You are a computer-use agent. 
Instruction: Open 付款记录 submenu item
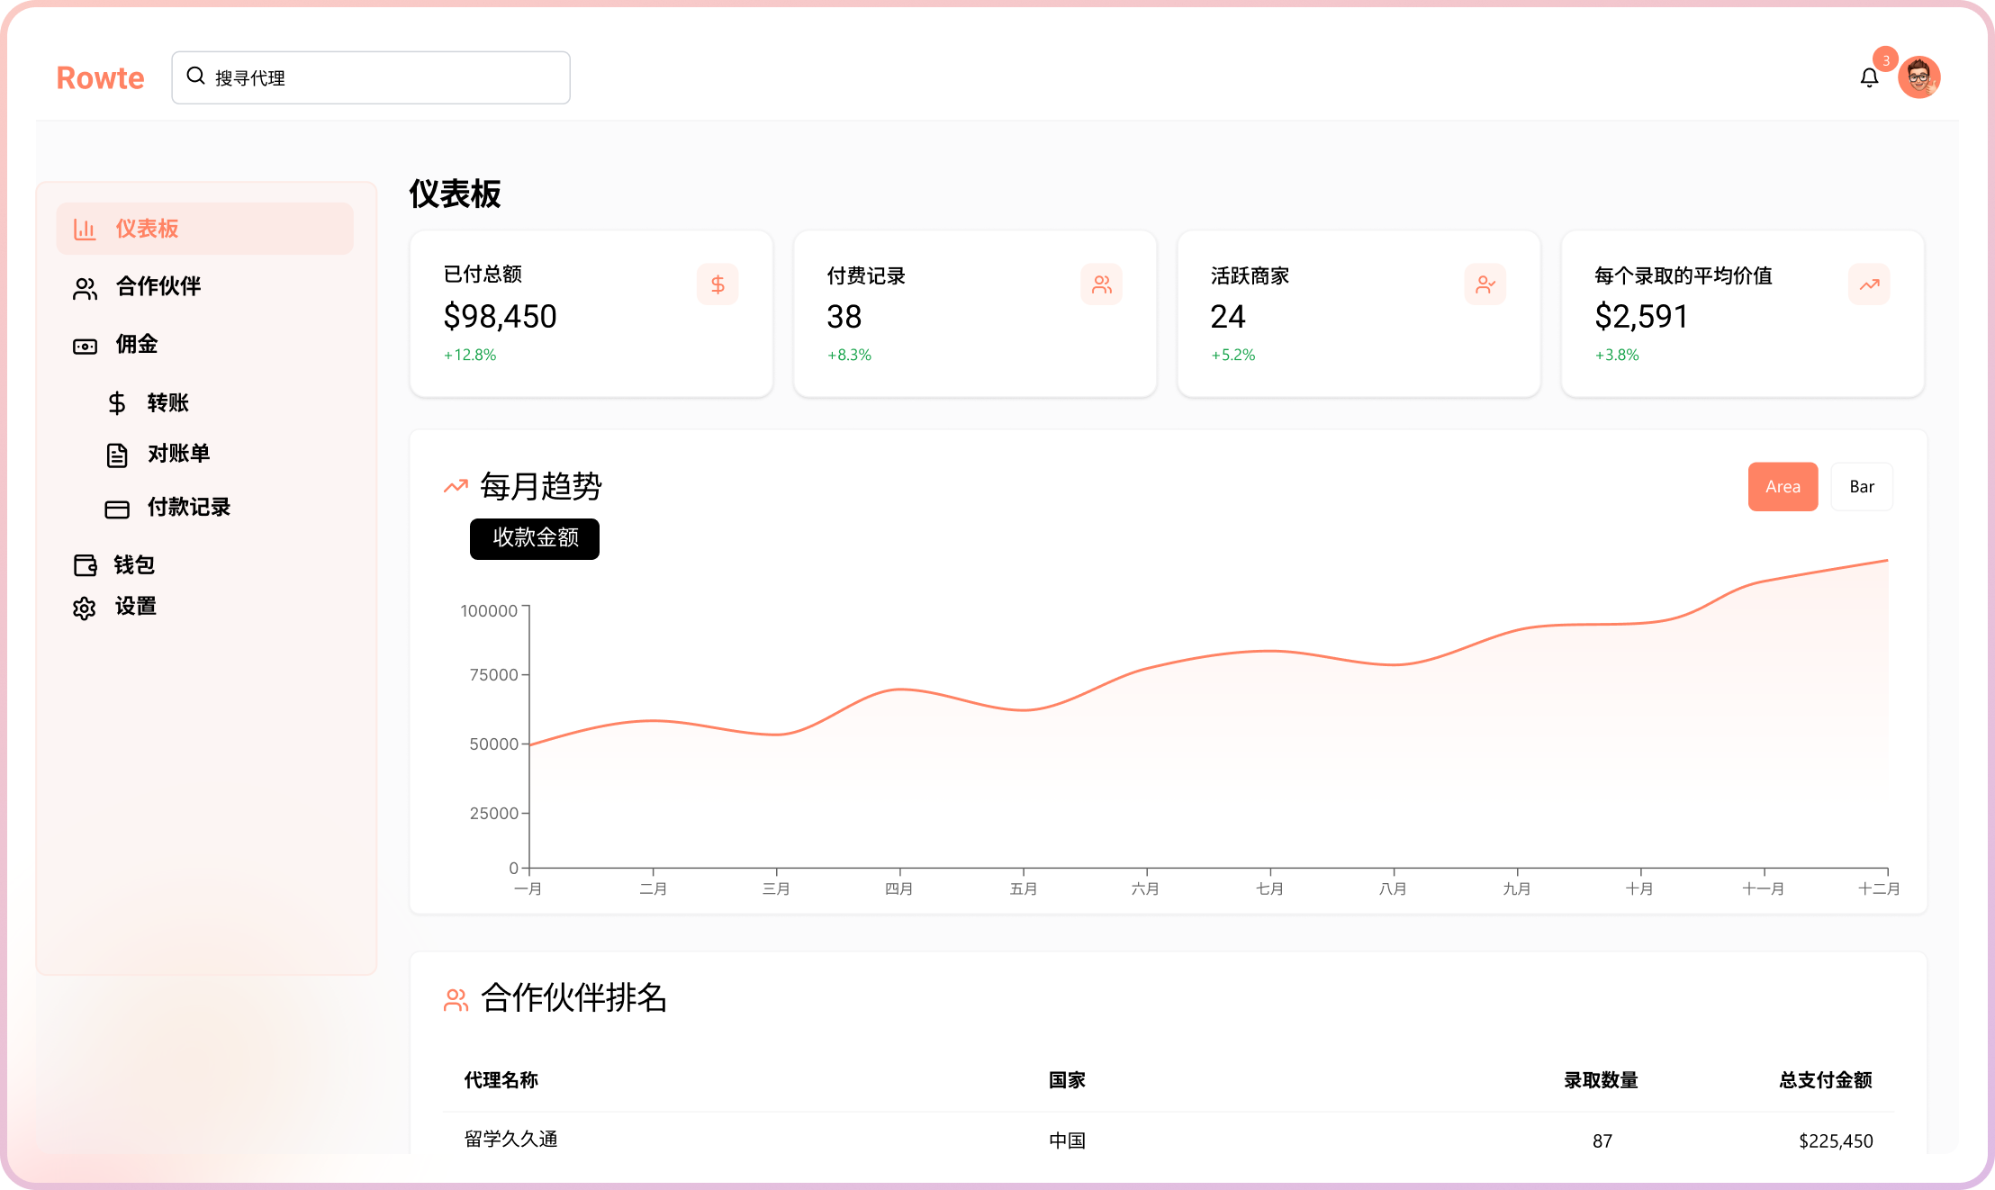[188, 508]
